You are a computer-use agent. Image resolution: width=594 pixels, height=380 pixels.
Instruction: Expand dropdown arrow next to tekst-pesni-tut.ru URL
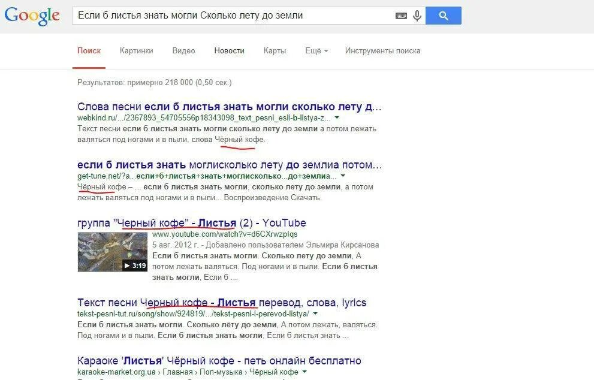click(x=315, y=313)
